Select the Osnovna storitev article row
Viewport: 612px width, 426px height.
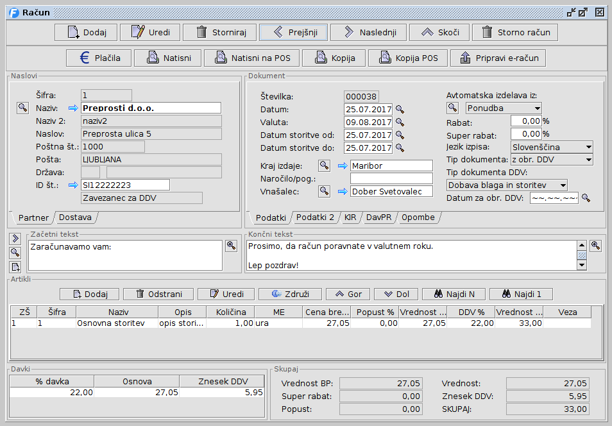300,323
